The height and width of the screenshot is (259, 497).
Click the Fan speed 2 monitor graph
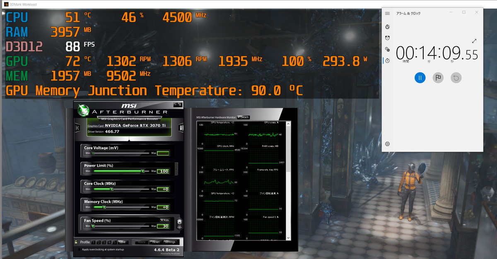(x=264, y=229)
